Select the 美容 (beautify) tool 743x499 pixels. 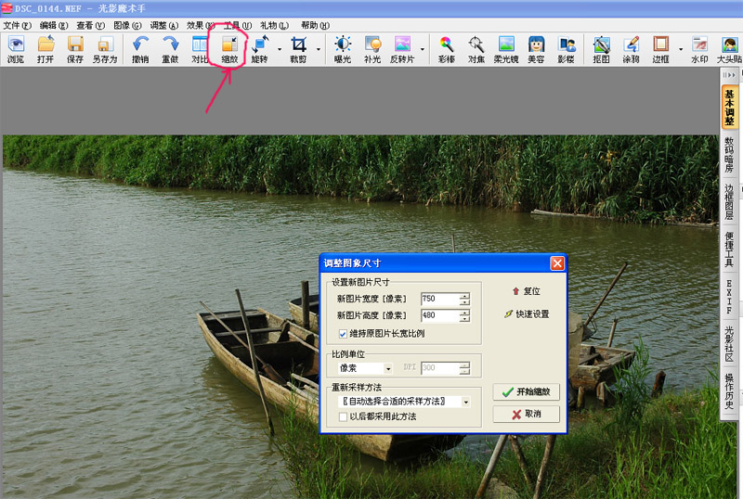pyautogui.click(x=536, y=48)
